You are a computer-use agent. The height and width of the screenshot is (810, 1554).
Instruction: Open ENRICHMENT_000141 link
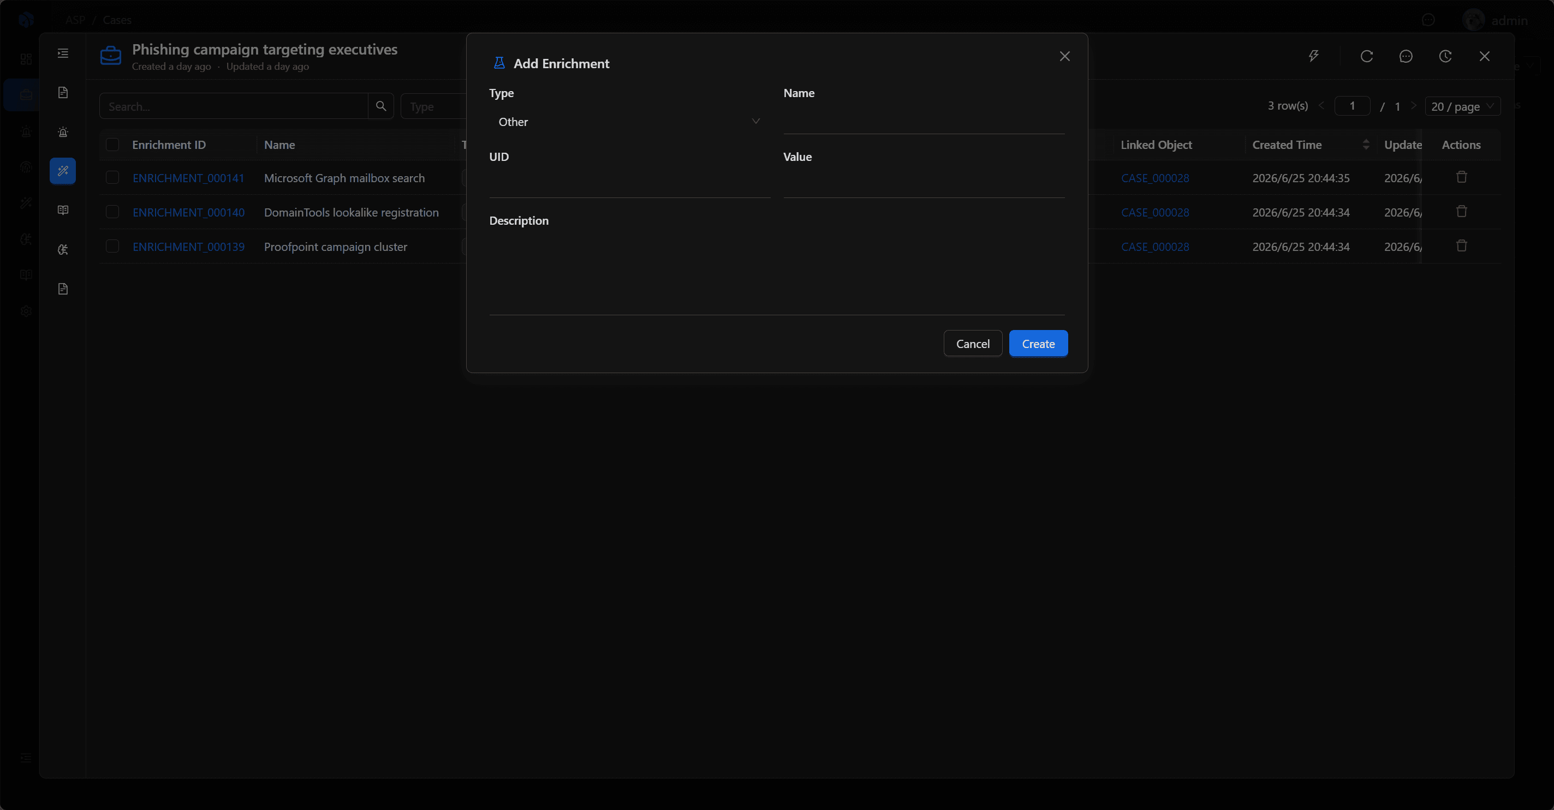pyautogui.click(x=188, y=178)
